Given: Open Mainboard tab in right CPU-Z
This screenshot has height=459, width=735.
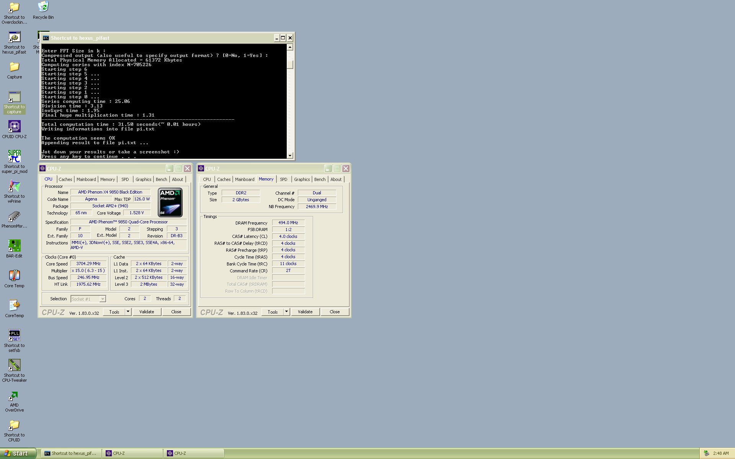Looking at the screenshot, I should coord(245,179).
